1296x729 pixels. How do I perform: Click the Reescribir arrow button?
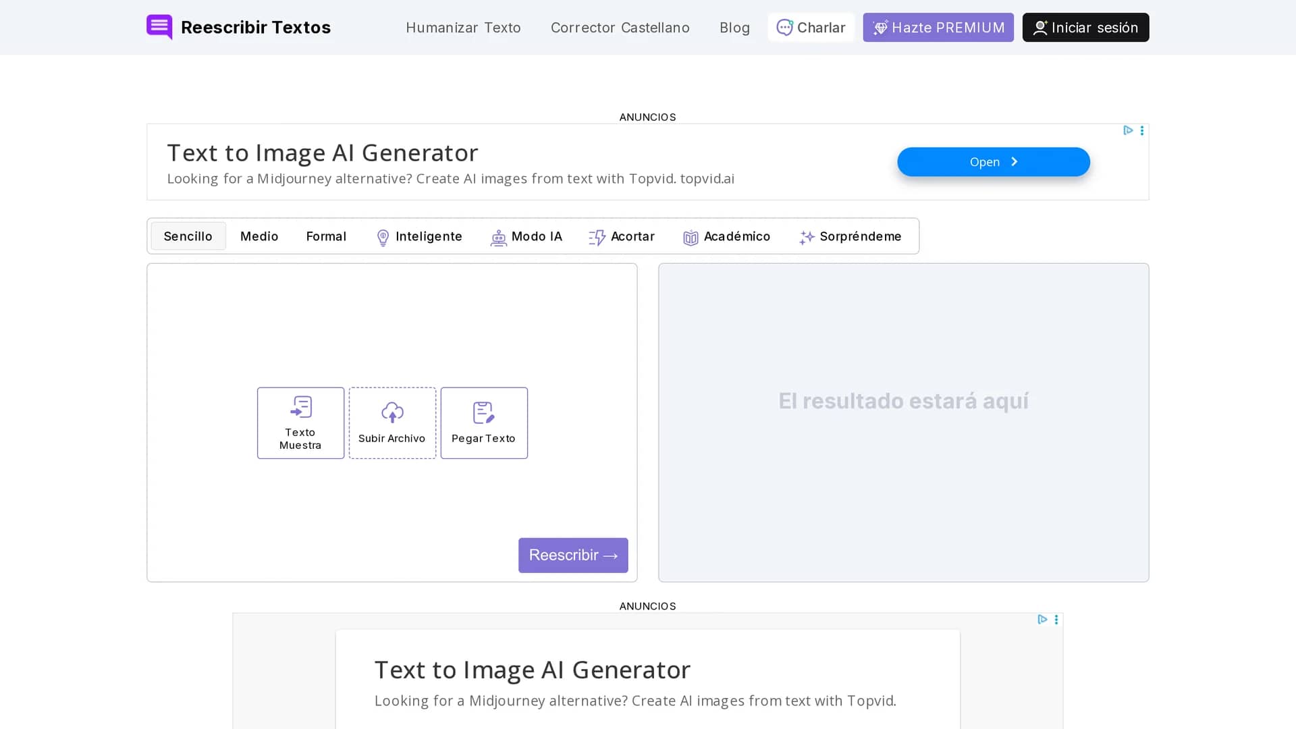[573, 555]
